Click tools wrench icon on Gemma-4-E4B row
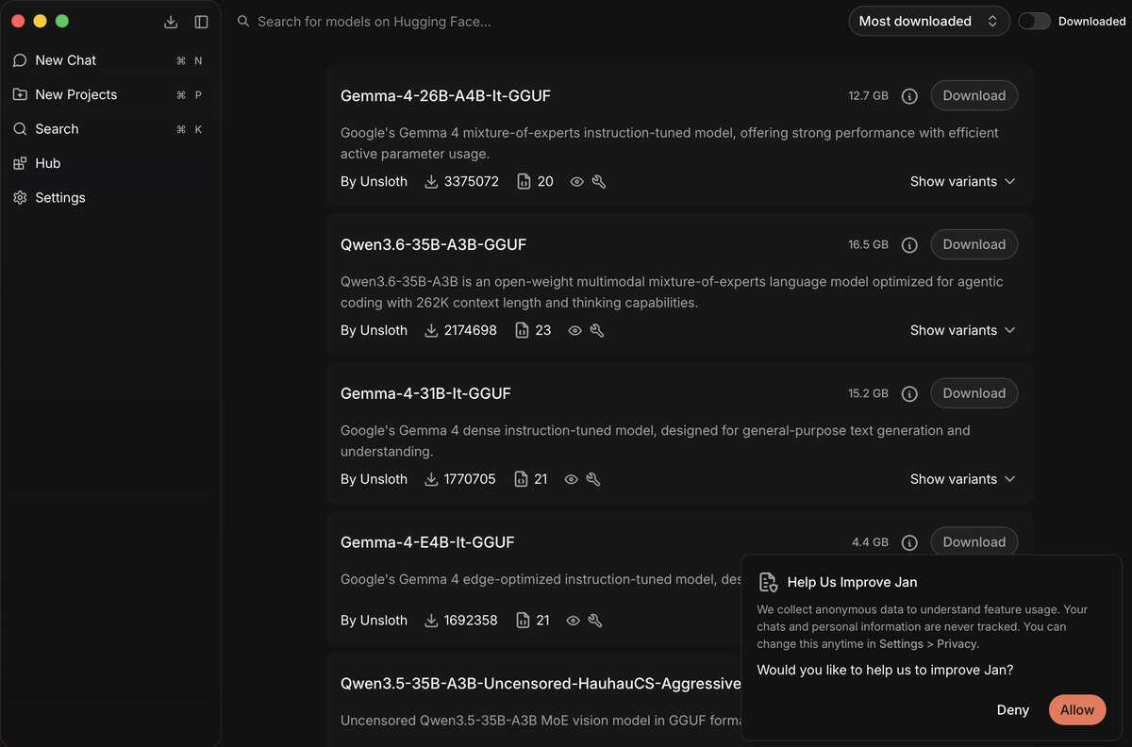Screen dimensions: 1132x747 pyautogui.click(x=594, y=621)
